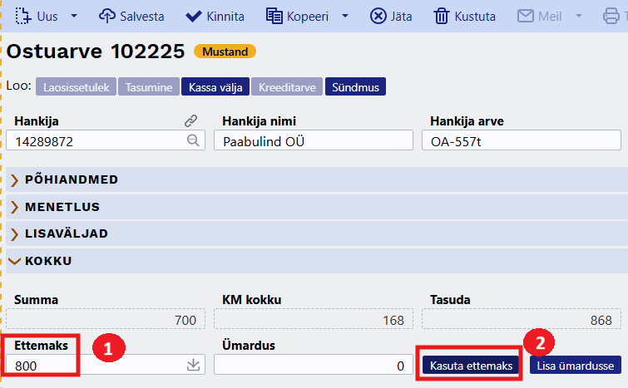Click the Laosissetulek button
The width and height of the screenshot is (628, 388).
76,86
